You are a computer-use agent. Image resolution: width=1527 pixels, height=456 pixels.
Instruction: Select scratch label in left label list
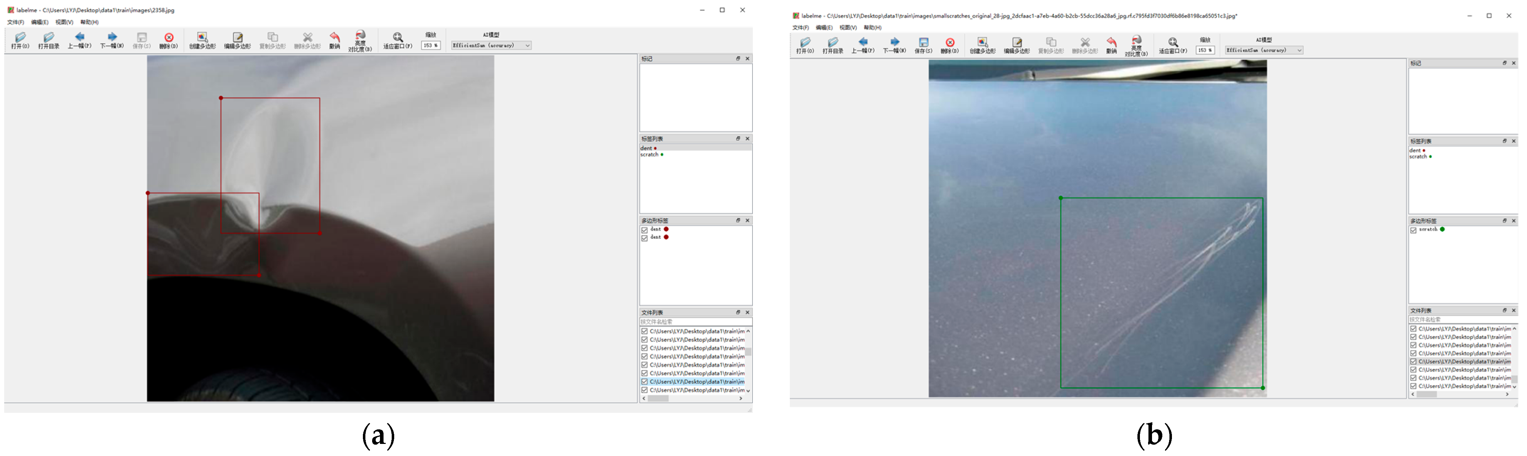650,155
